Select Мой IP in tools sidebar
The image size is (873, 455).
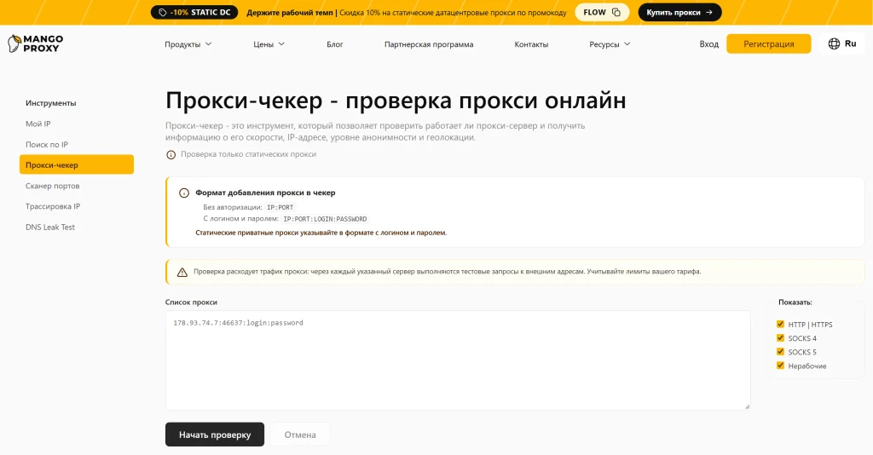point(38,124)
